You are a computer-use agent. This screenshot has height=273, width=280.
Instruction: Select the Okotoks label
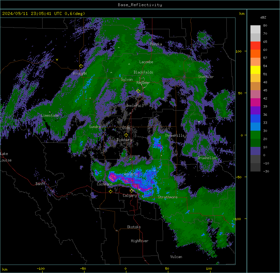(x=134, y=227)
